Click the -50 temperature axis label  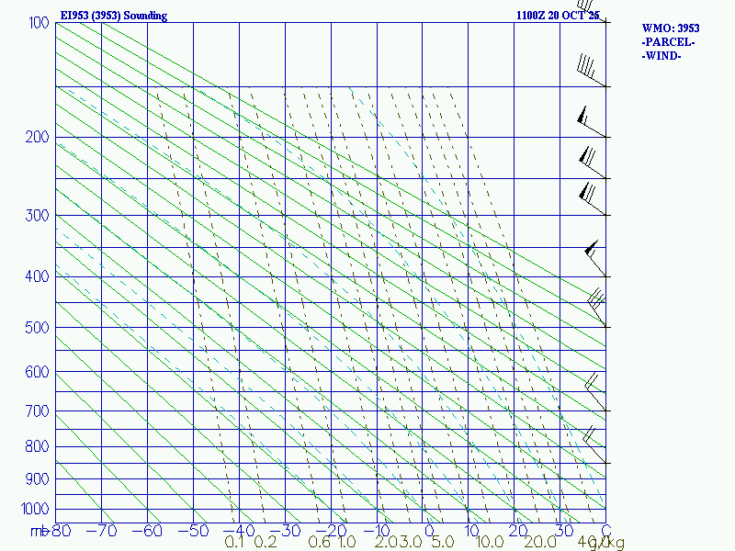pyautogui.click(x=193, y=531)
